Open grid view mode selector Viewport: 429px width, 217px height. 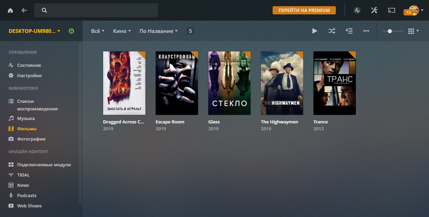point(414,31)
